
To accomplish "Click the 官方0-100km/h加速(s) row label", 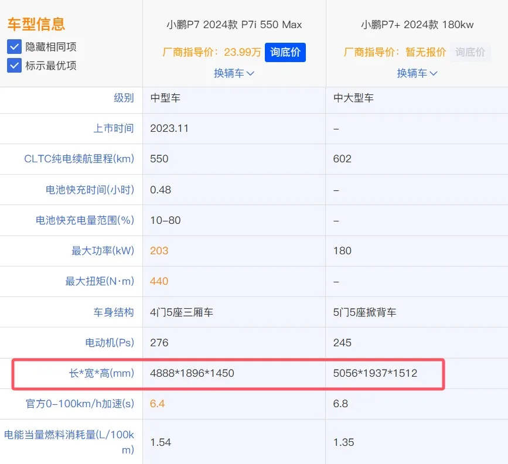I will point(80,404).
